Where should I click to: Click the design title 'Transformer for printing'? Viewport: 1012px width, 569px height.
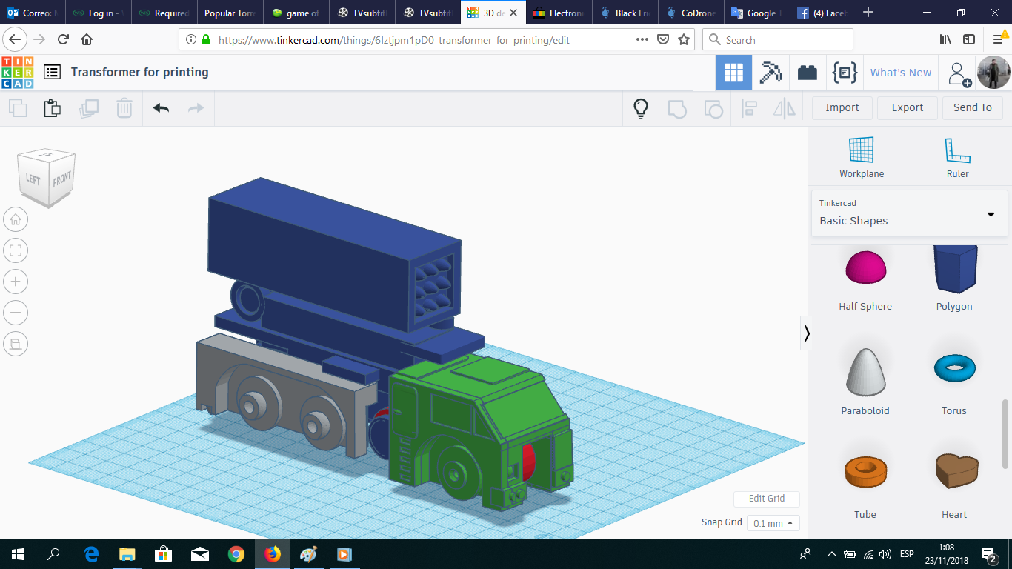click(x=140, y=72)
